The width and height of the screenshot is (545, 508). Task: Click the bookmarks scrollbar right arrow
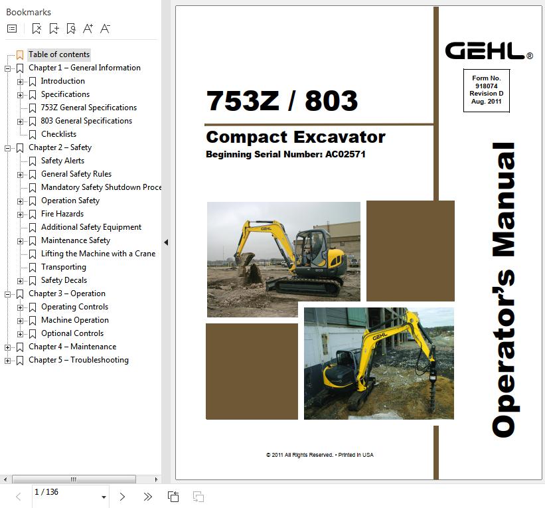[x=156, y=479]
